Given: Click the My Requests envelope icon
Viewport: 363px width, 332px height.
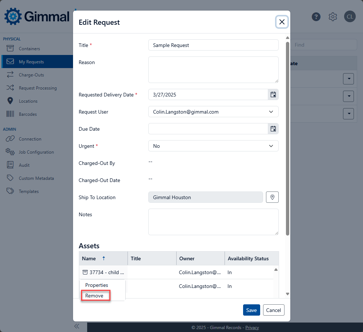Looking at the screenshot, I should click(10, 62).
